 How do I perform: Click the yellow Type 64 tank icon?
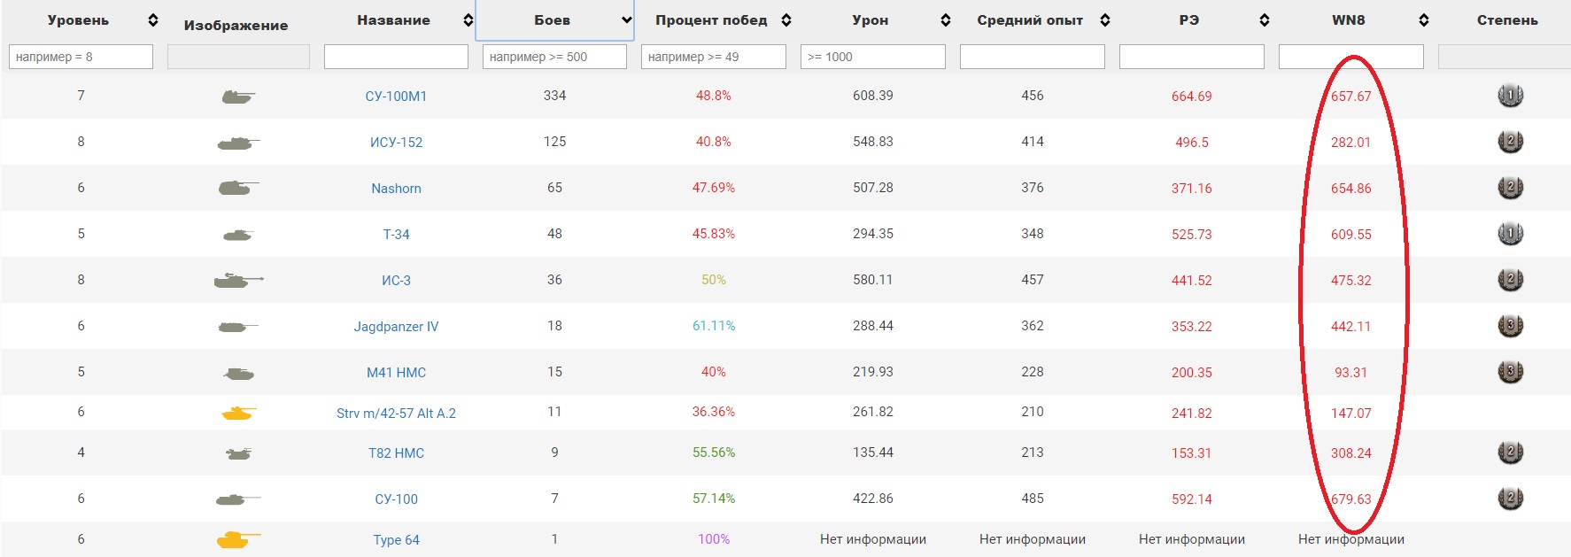(x=238, y=539)
